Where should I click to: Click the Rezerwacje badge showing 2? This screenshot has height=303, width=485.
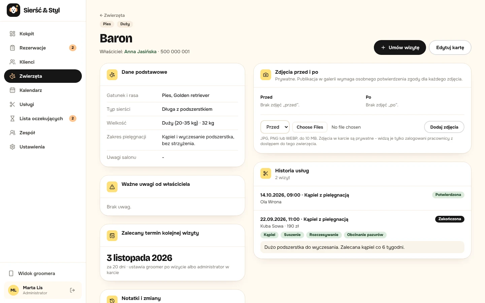[73, 48]
